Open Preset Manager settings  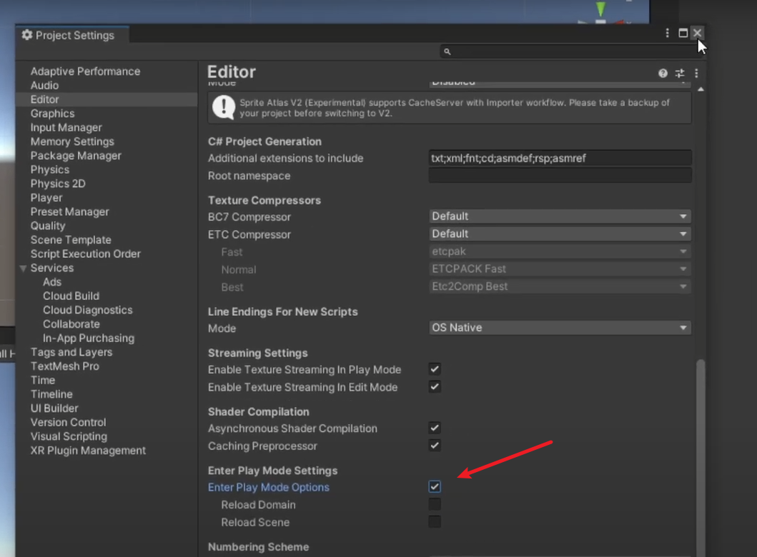point(69,211)
